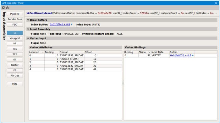This screenshot has width=220, height=123.
Task: Click the Format column header
Action: (72, 52)
